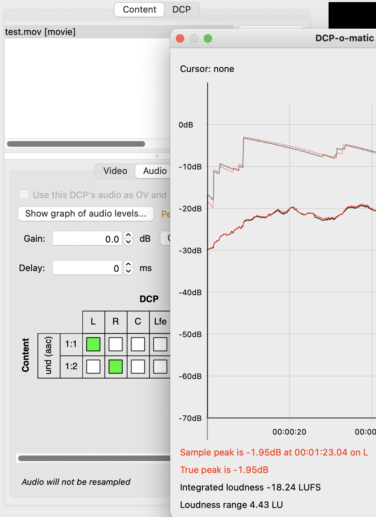Switch to the Content tab
Viewport: 376px width, 517px height.
click(x=140, y=9)
